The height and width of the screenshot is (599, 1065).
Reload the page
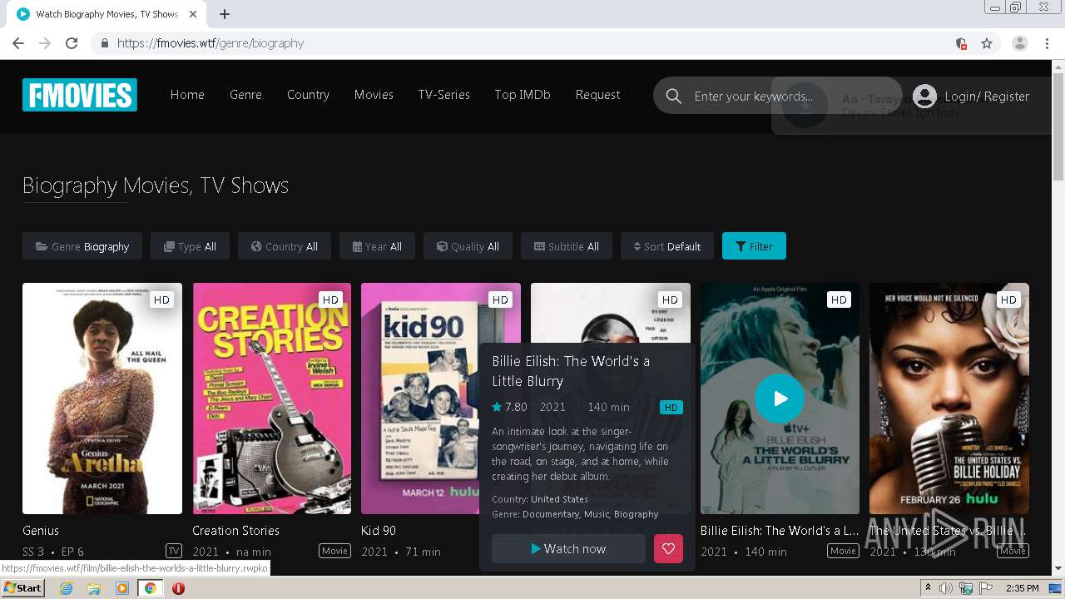(72, 43)
